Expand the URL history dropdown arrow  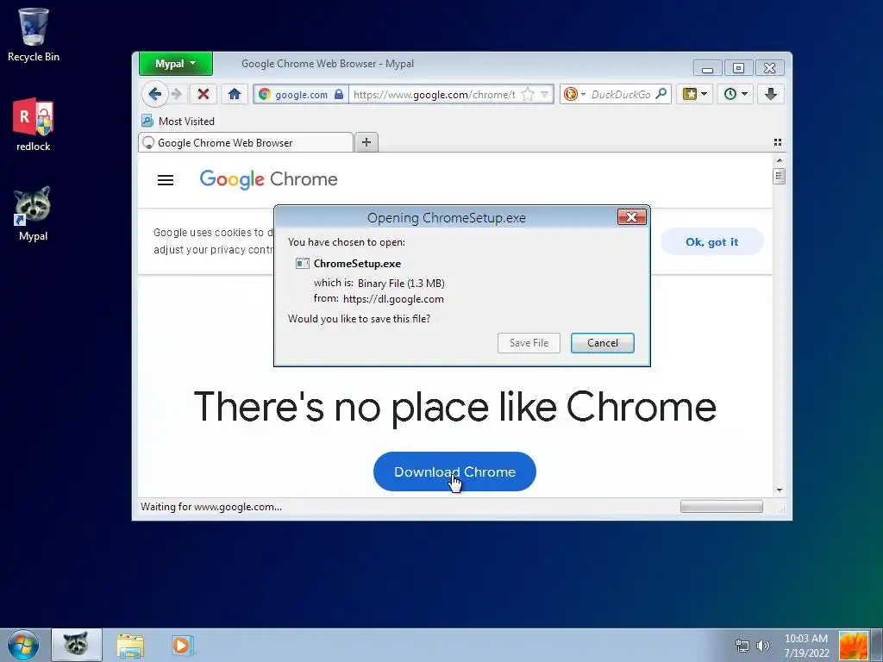coord(545,94)
